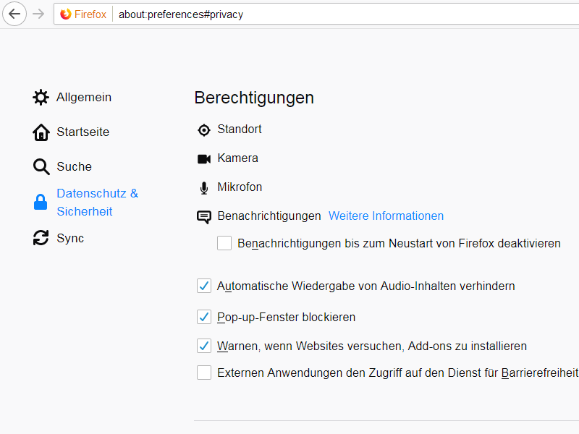Toggle Pop-up-Fenster blockieren checkbox
Screen dimensions: 579x434
click(x=204, y=317)
